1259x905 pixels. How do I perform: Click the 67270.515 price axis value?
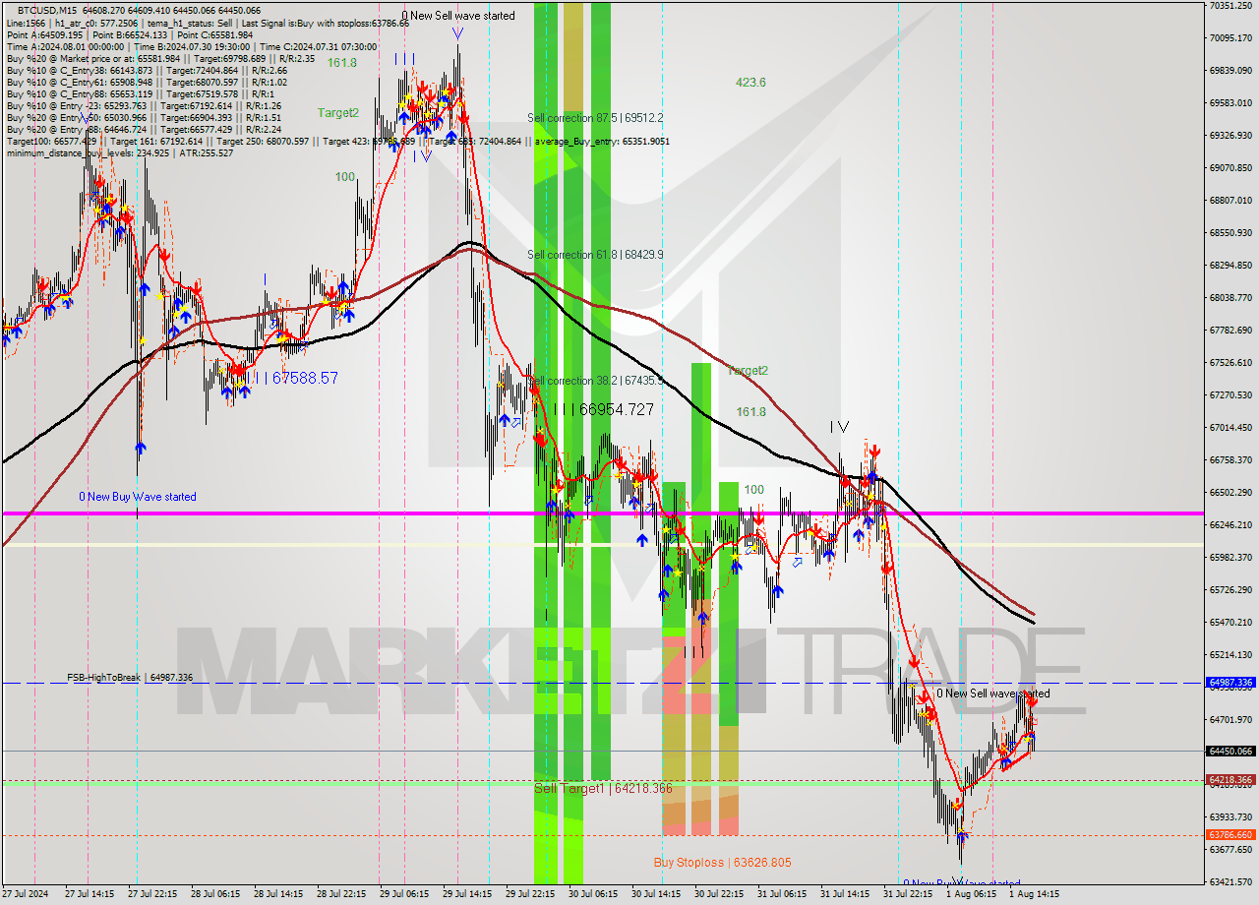tap(1230, 394)
